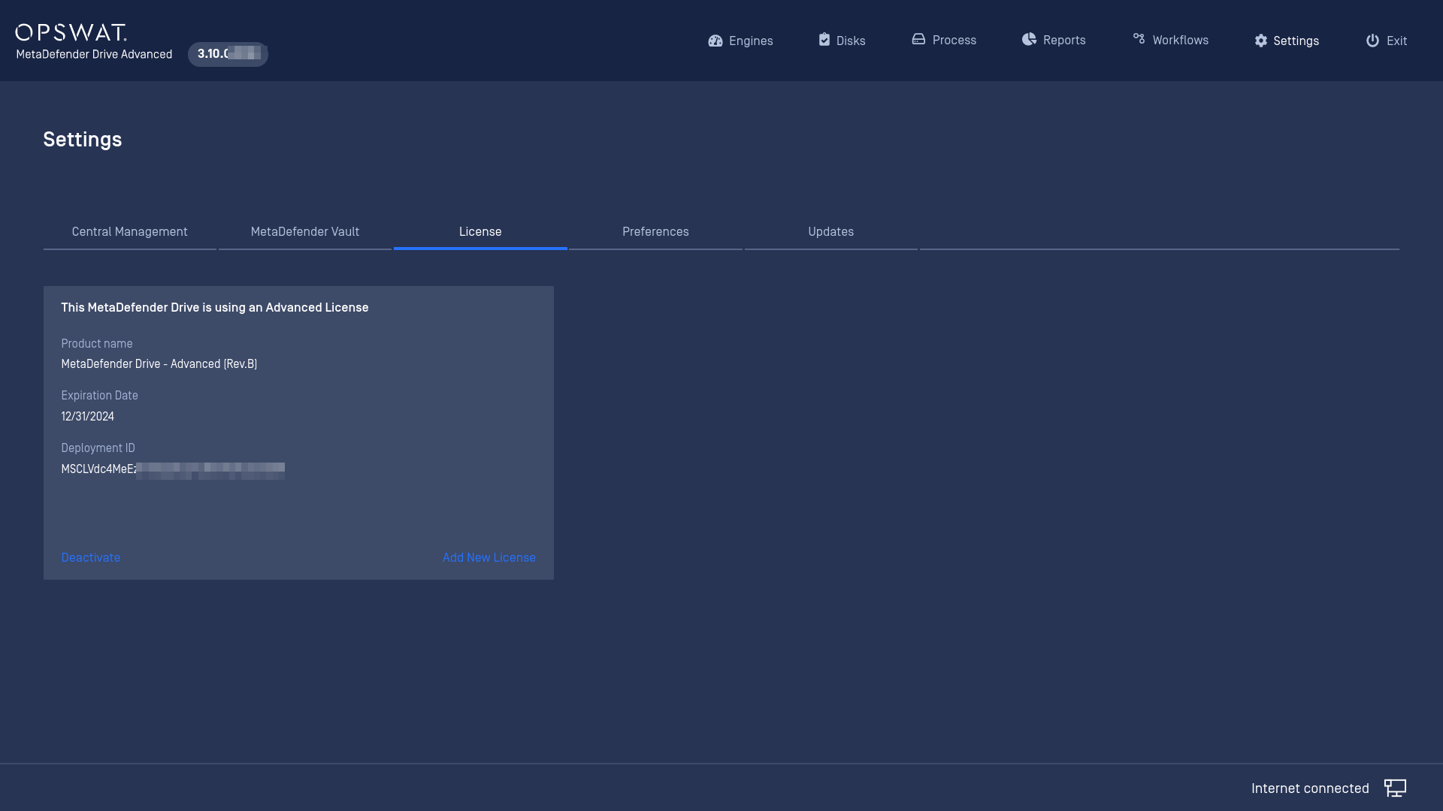Viewport: 1443px width, 811px height.
Task: Click the Exit power icon
Action: pyautogui.click(x=1372, y=41)
